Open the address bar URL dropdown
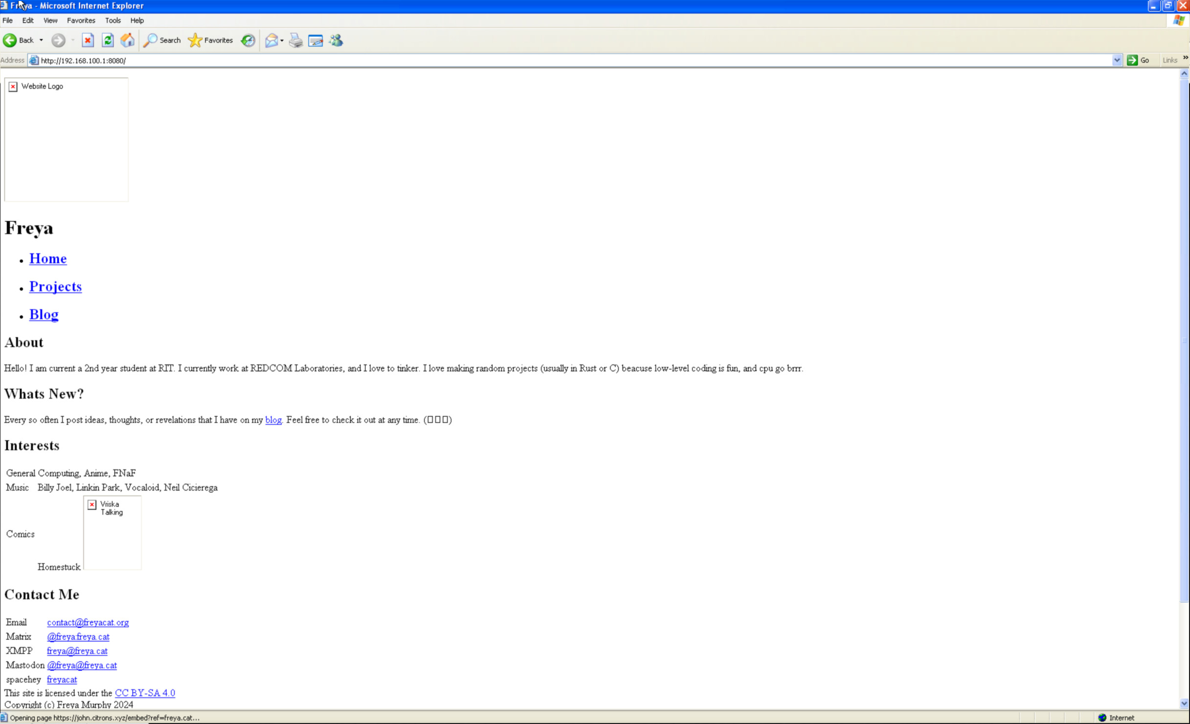Screen dimensions: 1190x724 [1117, 61]
